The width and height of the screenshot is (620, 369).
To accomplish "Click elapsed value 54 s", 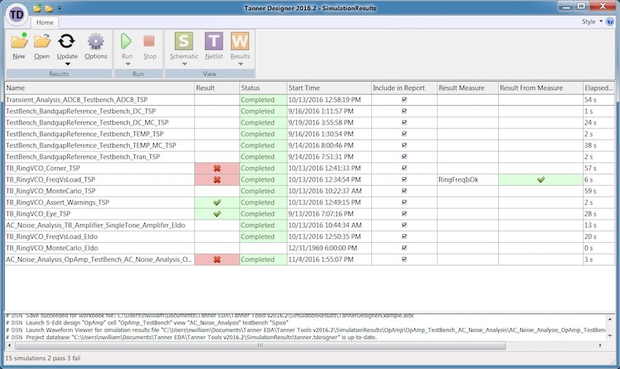I will click(590, 100).
